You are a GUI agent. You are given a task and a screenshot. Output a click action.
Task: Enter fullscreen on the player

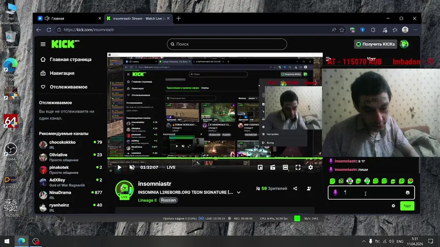click(298, 167)
